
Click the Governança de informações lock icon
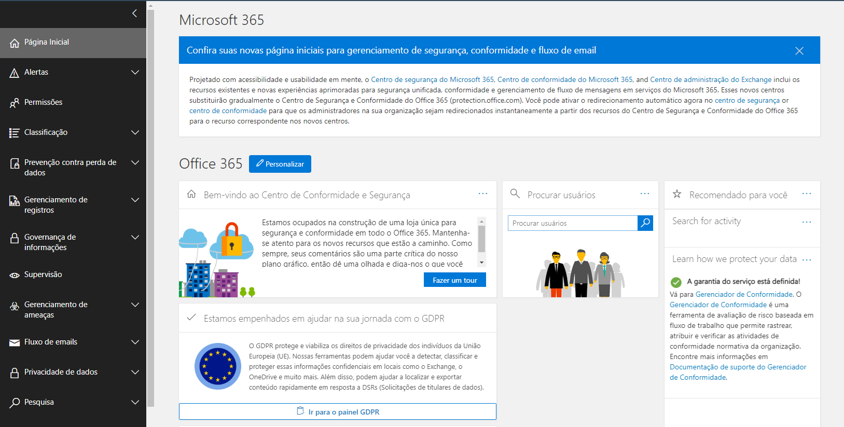click(15, 238)
